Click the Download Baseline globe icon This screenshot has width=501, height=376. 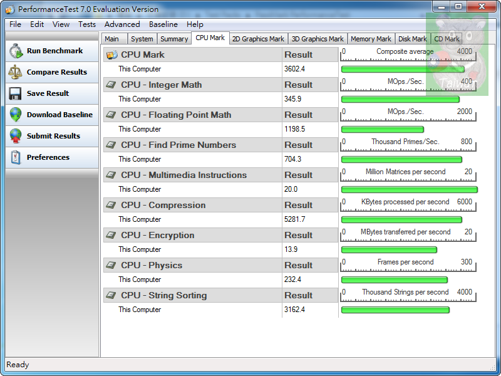[x=15, y=115]
